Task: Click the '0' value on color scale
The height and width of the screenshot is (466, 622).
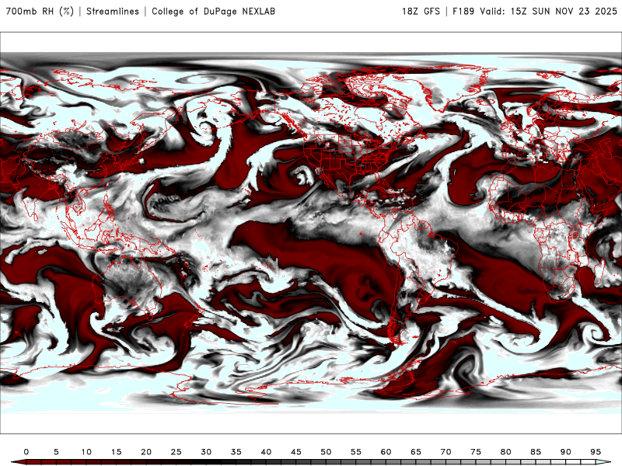Action: coord(26,452)
